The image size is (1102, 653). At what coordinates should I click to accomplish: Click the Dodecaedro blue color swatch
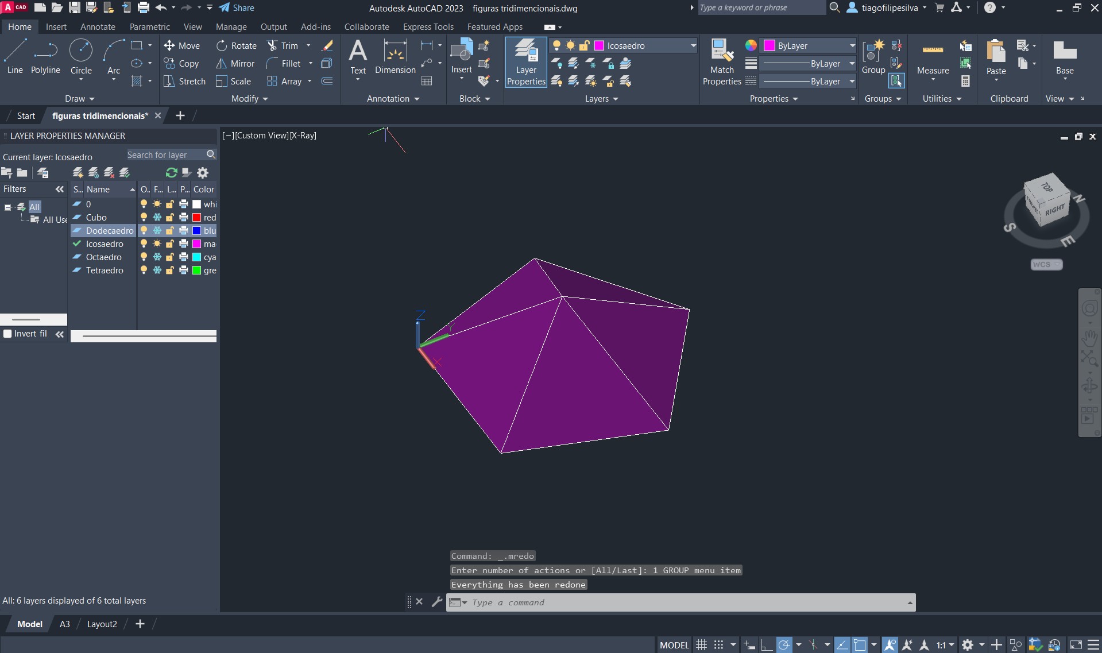pos(196,231)
